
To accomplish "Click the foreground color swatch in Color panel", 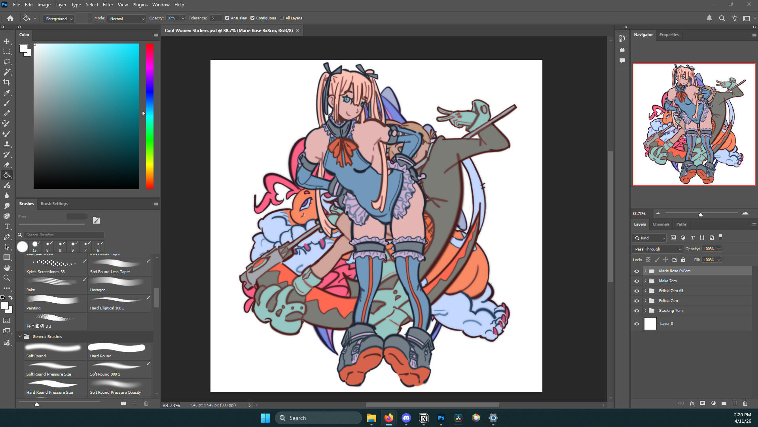I will (23, 49).
